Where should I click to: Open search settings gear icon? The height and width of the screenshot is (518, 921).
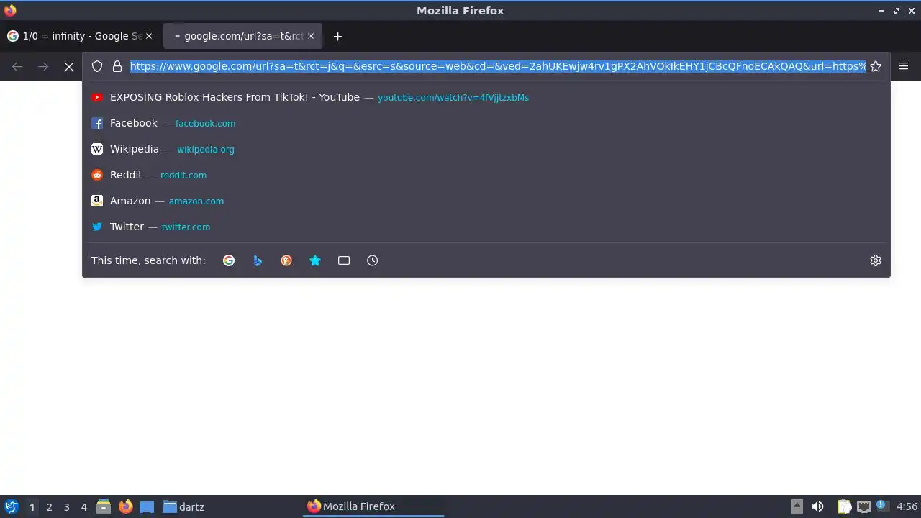(x=876, y=260)
